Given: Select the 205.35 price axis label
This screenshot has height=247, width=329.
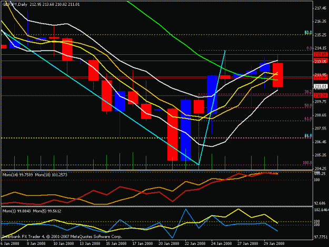Looking at the screenshot, I should click(x=321, y=155).
